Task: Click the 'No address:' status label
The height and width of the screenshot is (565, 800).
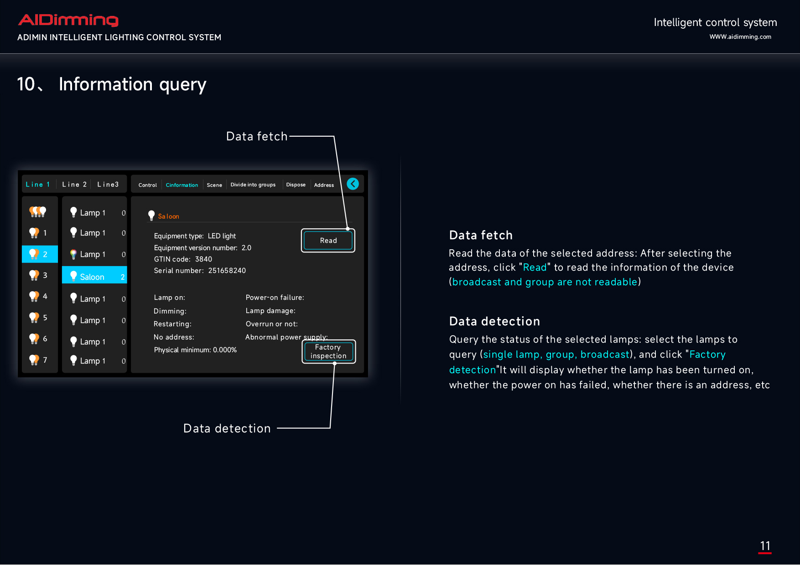Action: tap(174, 337)
